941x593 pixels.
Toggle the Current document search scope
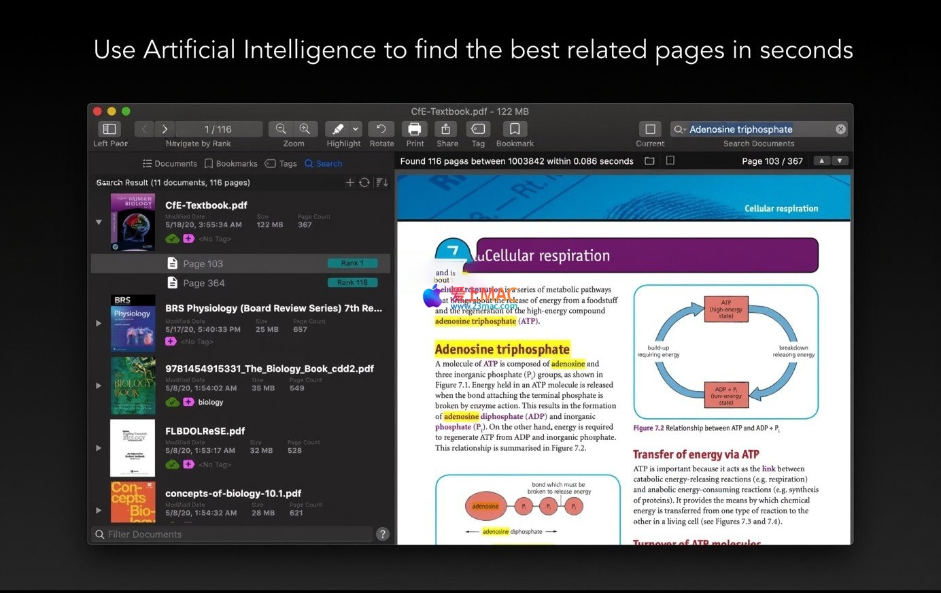[x=650, y=129]
